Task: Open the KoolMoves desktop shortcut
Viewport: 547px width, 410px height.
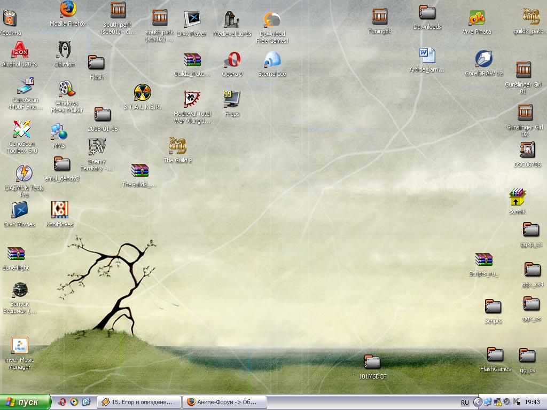Action: [60, 210]
